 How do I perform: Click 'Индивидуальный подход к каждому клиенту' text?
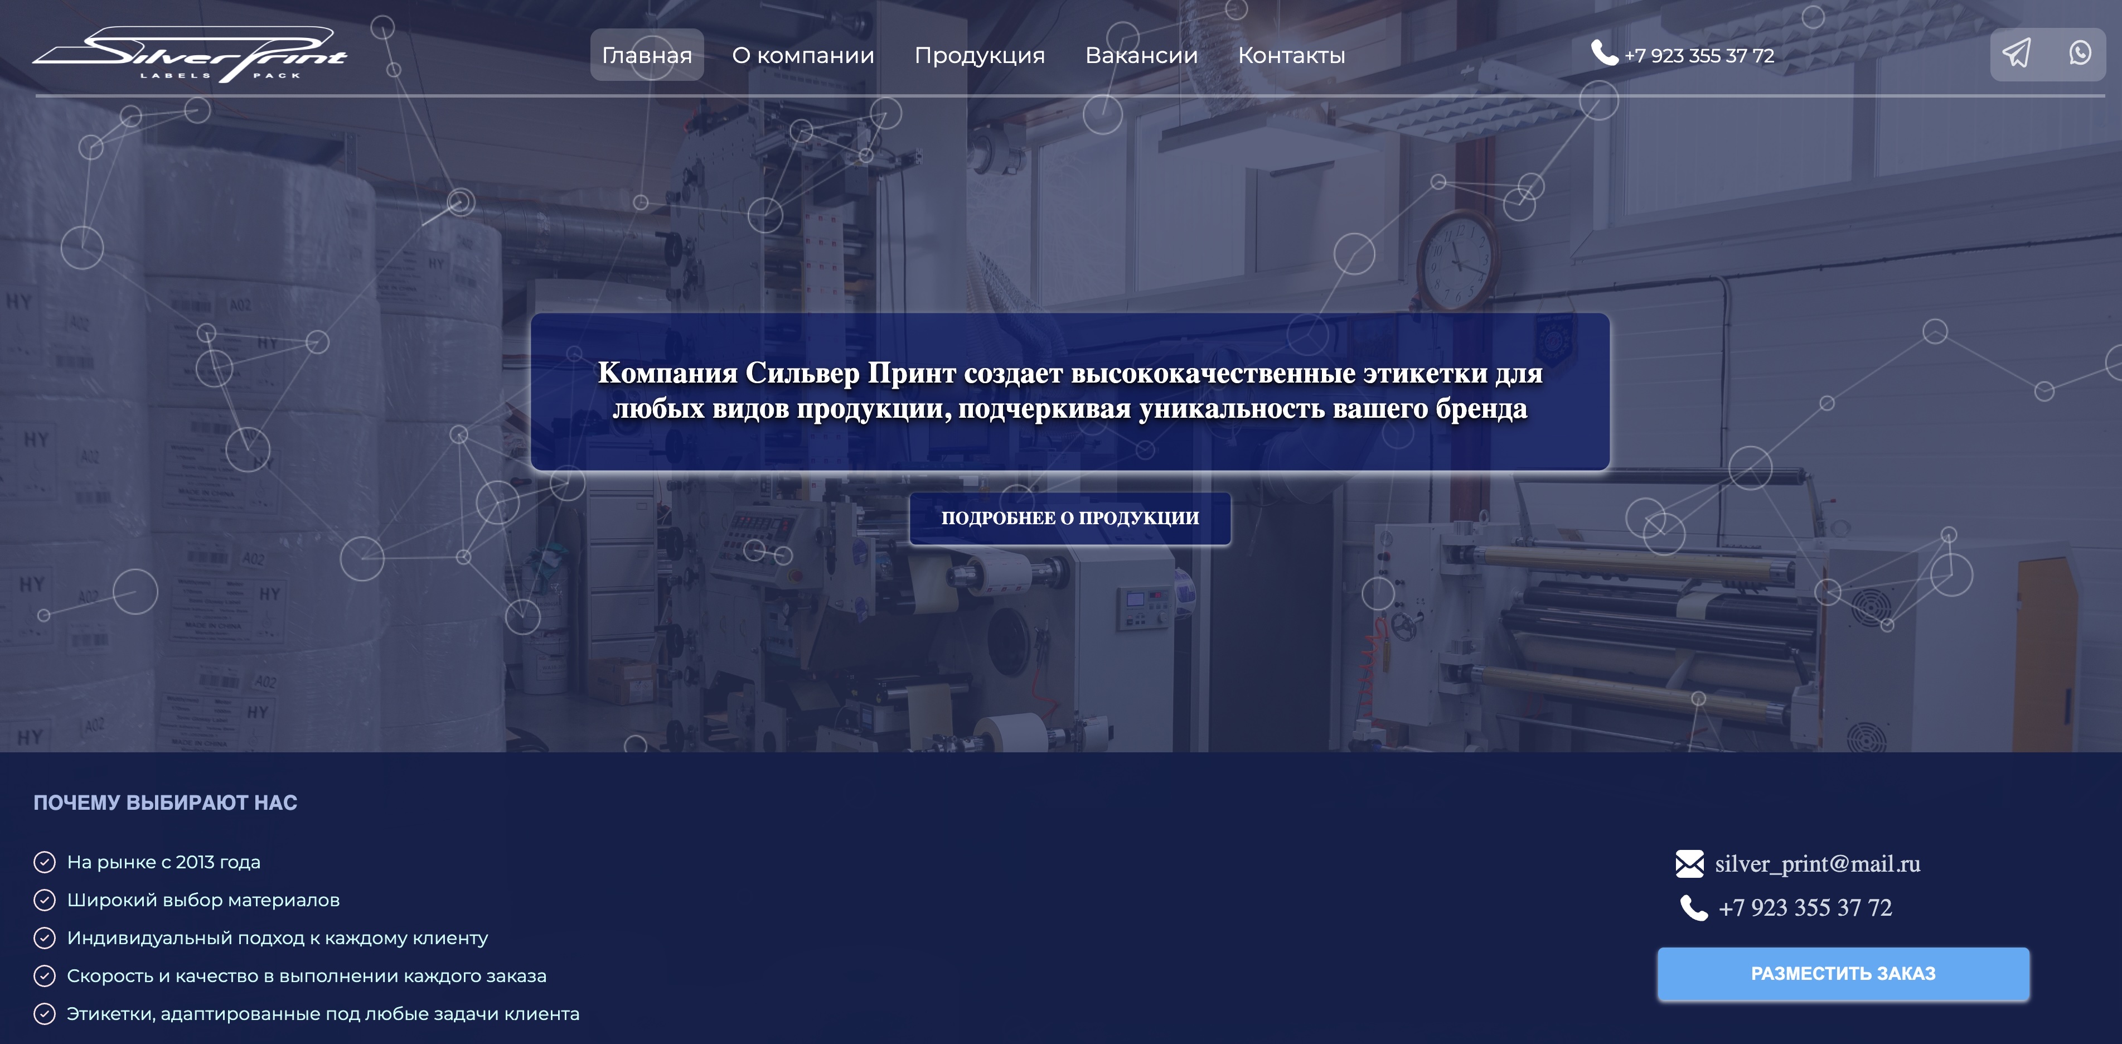[278, 937]
